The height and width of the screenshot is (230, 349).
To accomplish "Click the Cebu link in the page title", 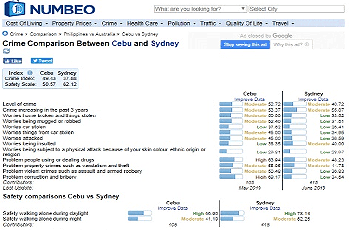I will pyautogui.click(x=122, y=43).
